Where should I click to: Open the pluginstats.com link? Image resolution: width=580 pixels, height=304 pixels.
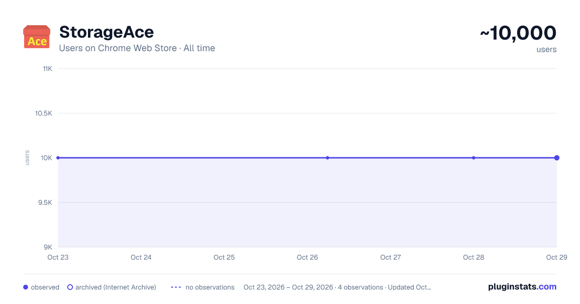point(522,287)
